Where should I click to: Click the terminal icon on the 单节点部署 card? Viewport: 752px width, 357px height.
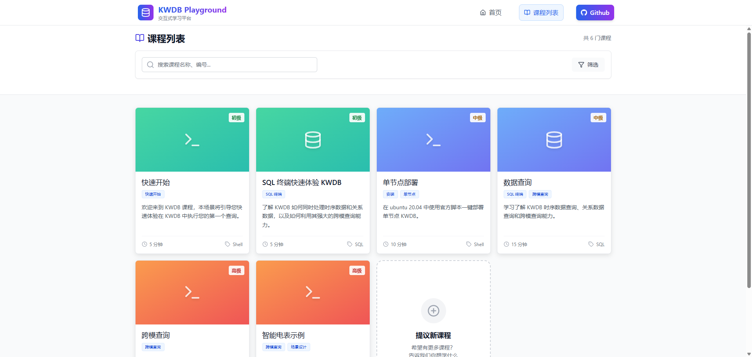[434, 140]
